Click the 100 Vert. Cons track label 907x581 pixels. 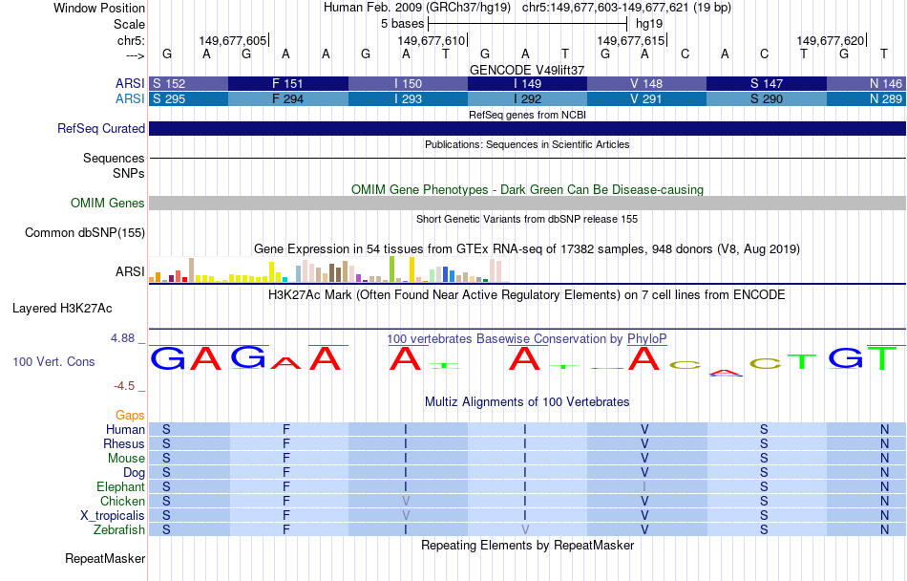[53, 361]
